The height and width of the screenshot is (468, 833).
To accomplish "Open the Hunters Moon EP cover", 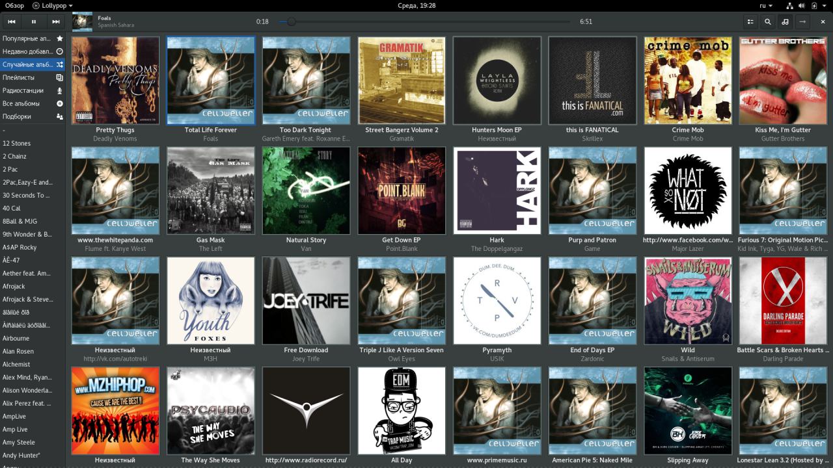I will tap(497, 80).
